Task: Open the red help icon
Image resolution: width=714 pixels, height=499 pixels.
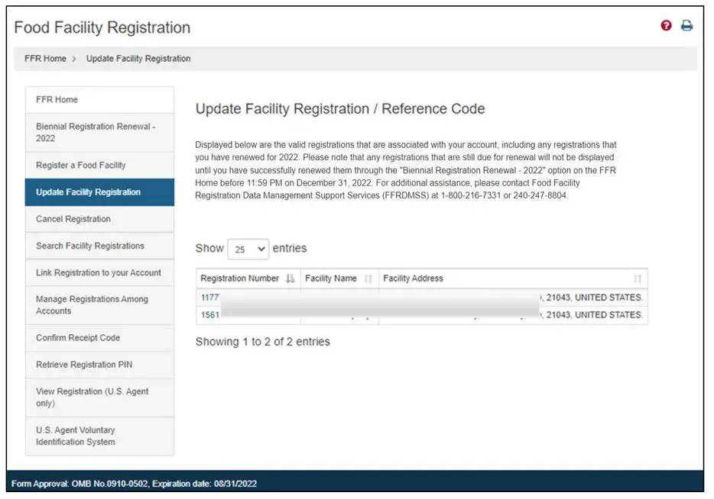Action: pyautogui.click(x=664, y=24)
